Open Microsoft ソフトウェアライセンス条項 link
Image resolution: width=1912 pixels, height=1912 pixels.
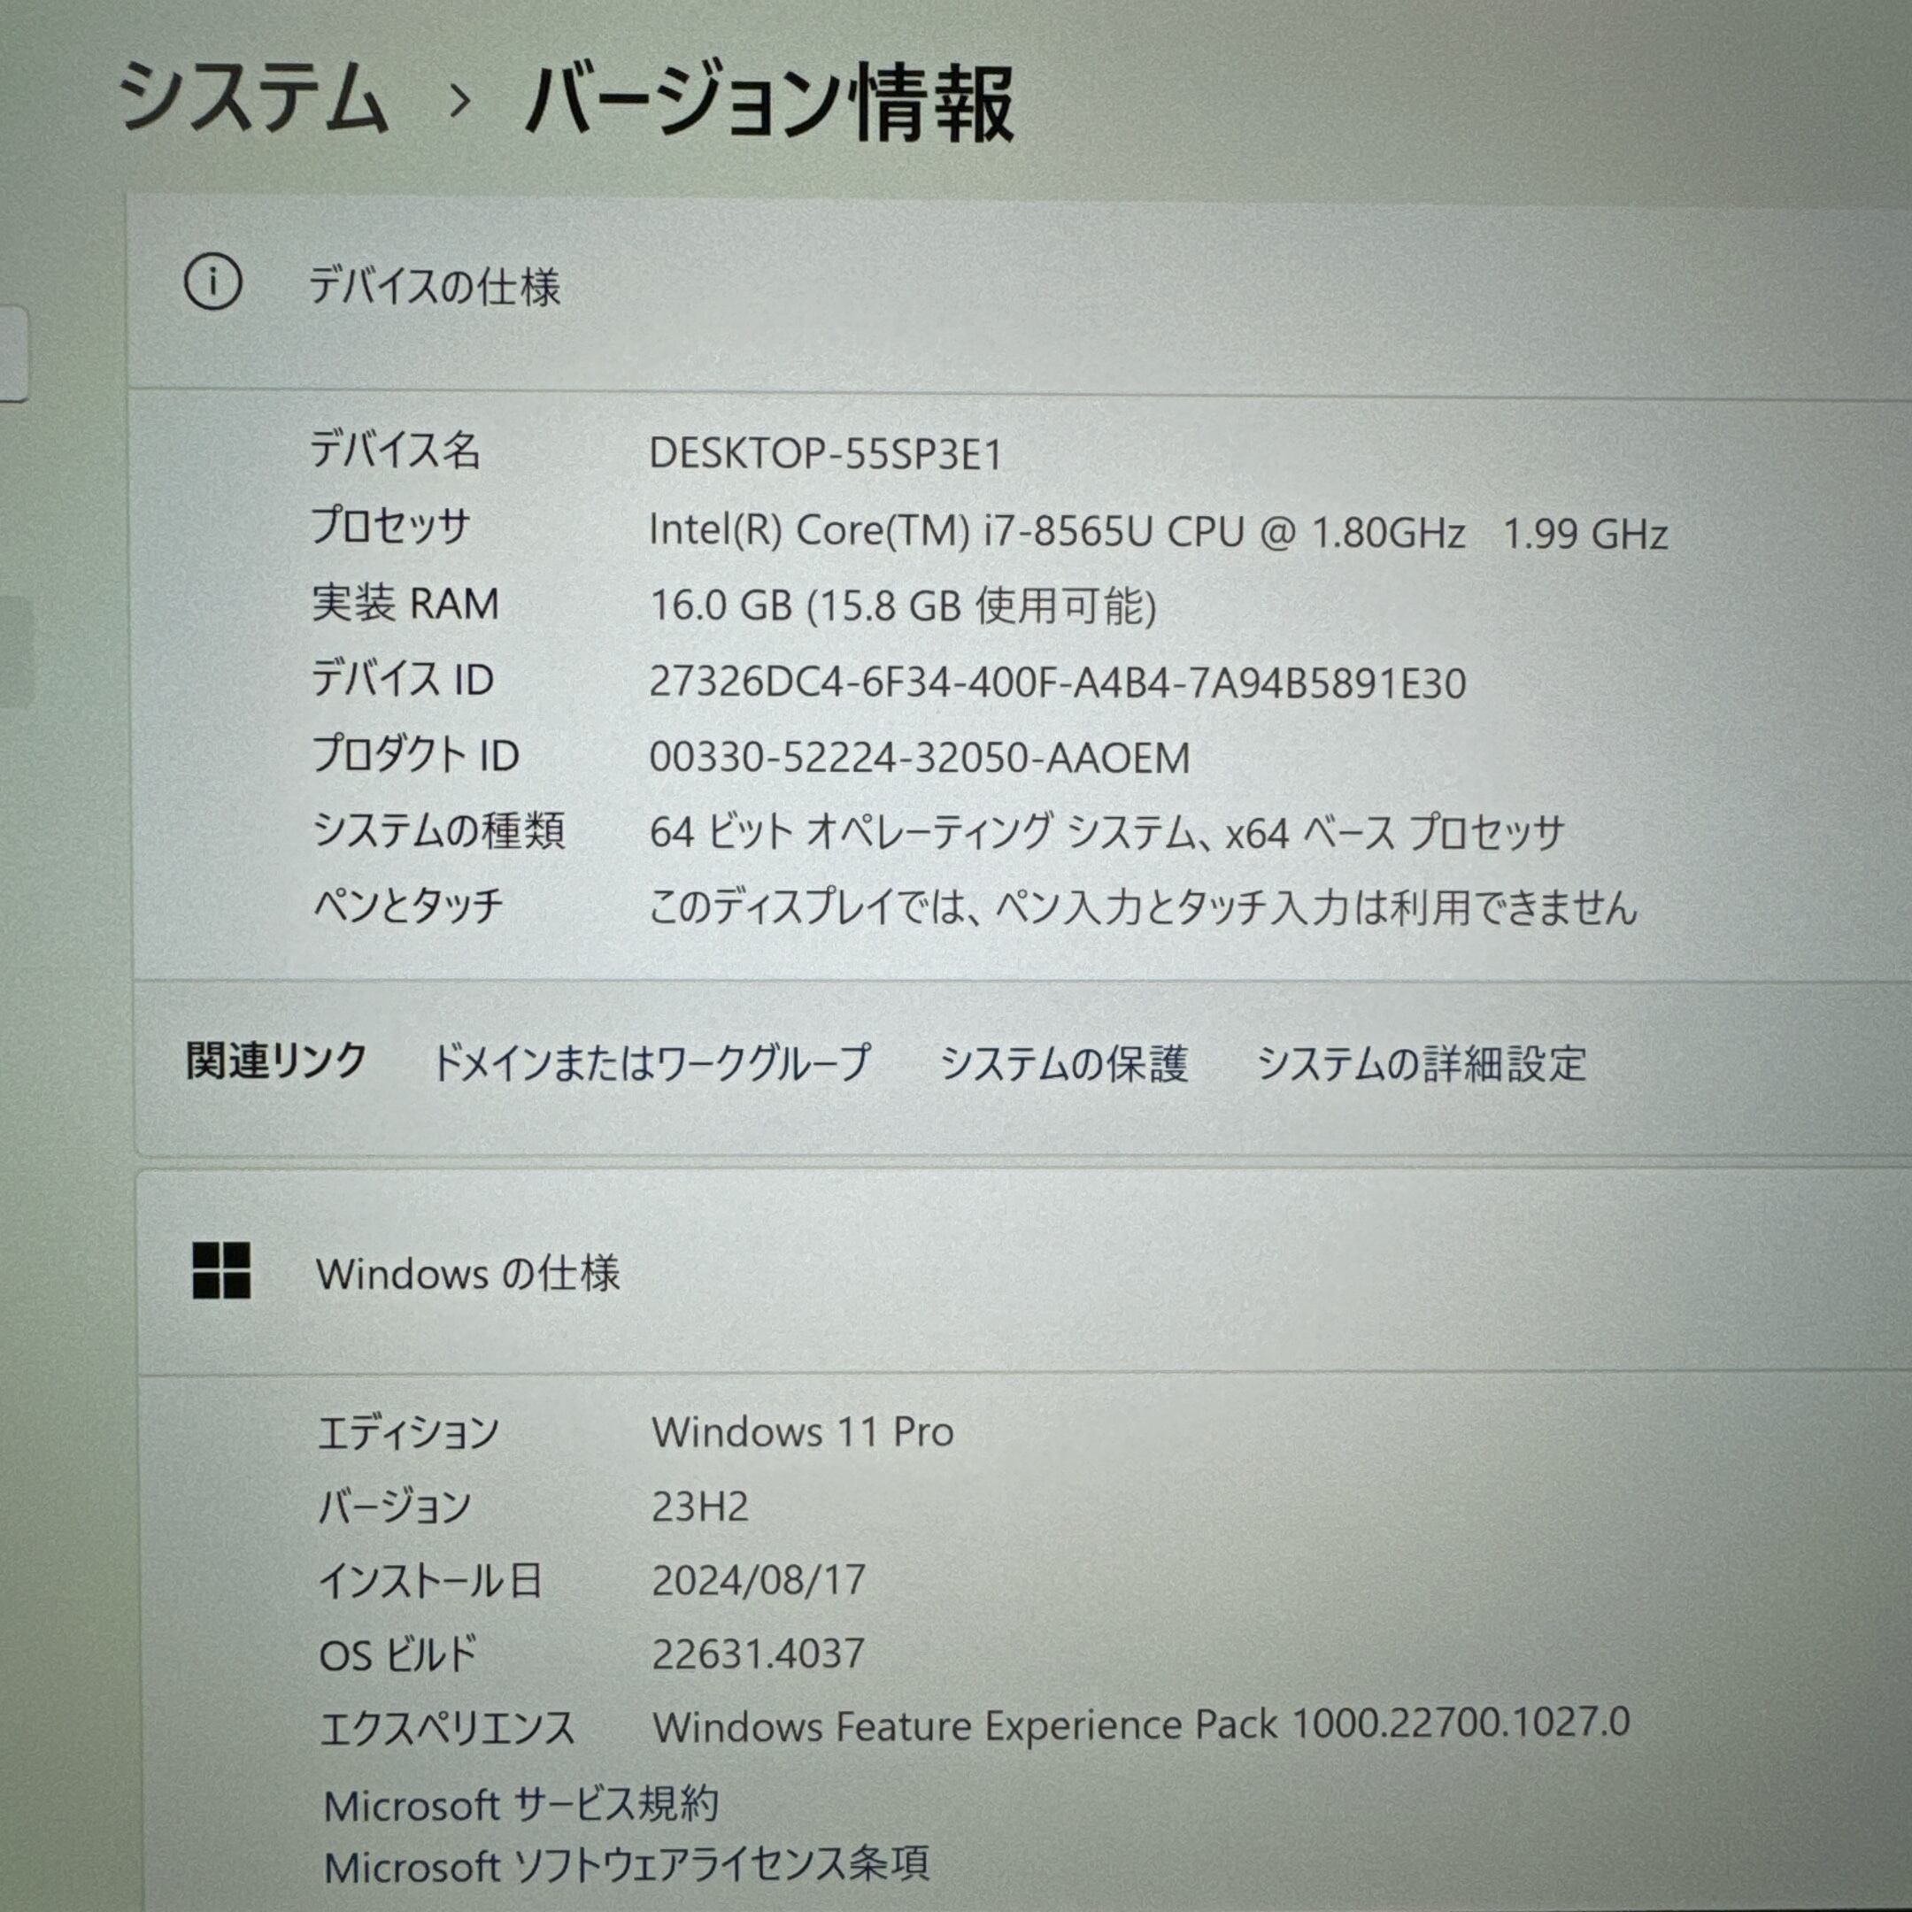627,1867
